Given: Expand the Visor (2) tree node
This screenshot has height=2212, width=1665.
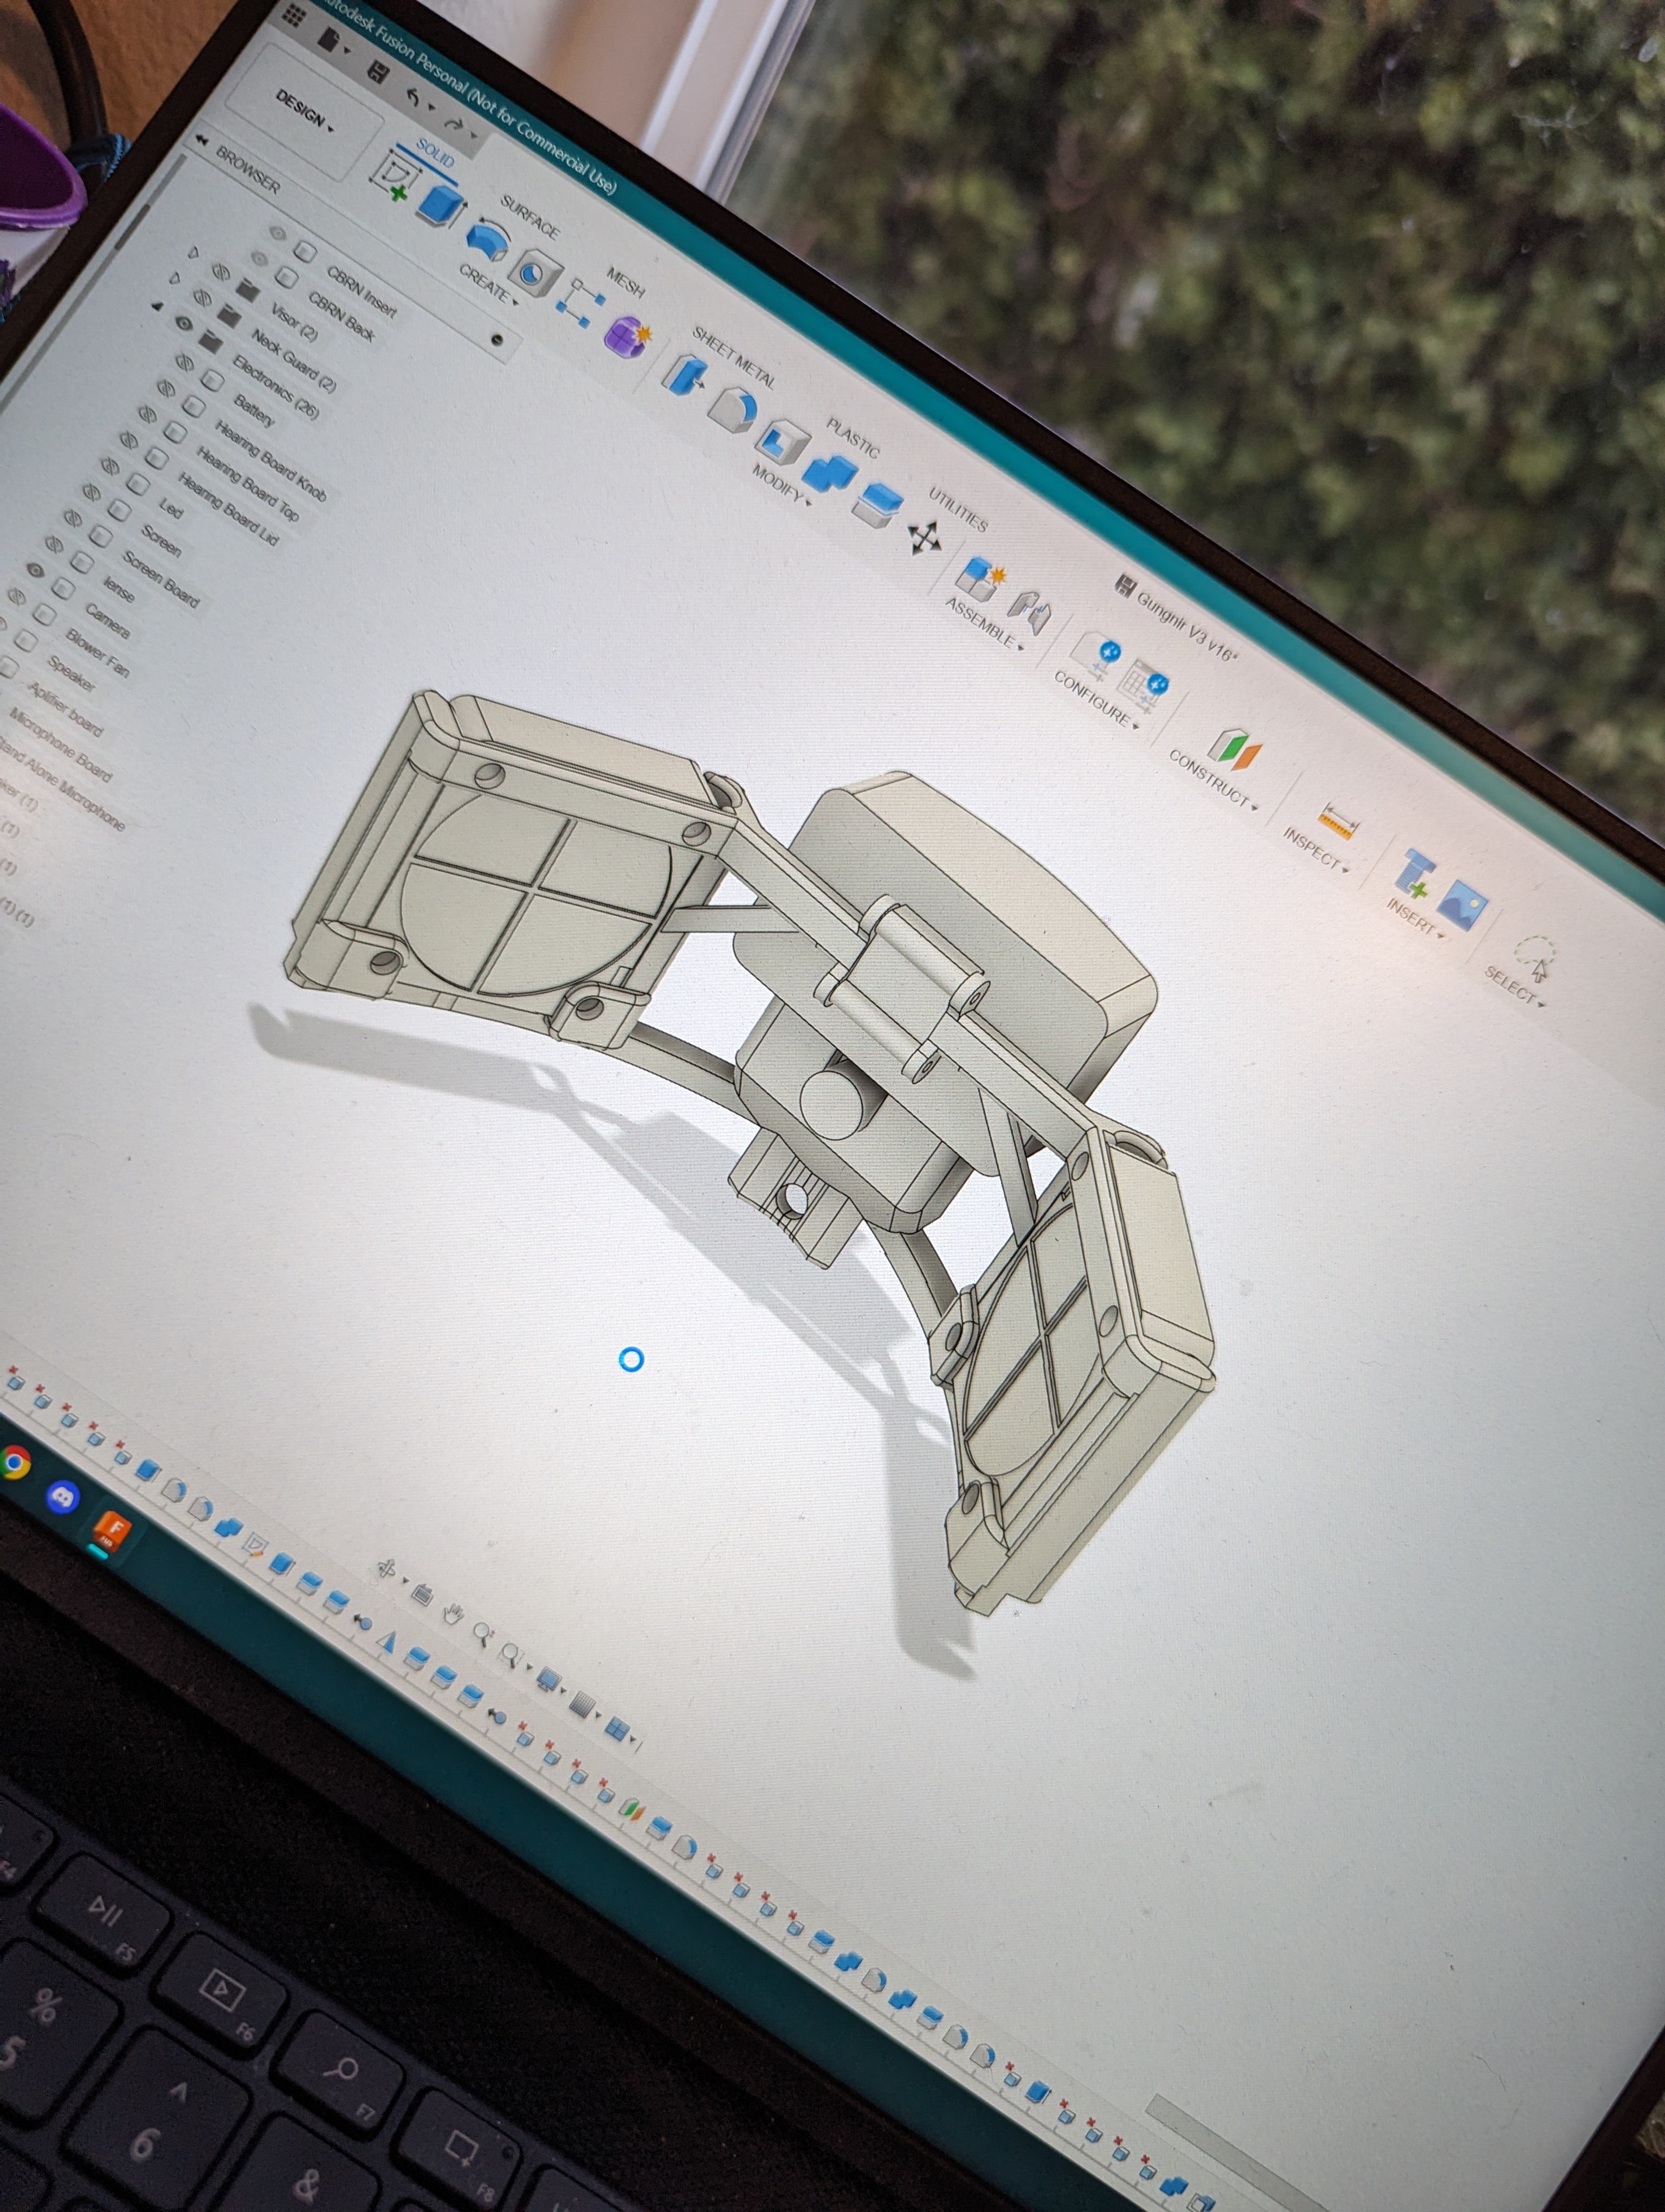Looking at the screenshot, I should point(193,252).
